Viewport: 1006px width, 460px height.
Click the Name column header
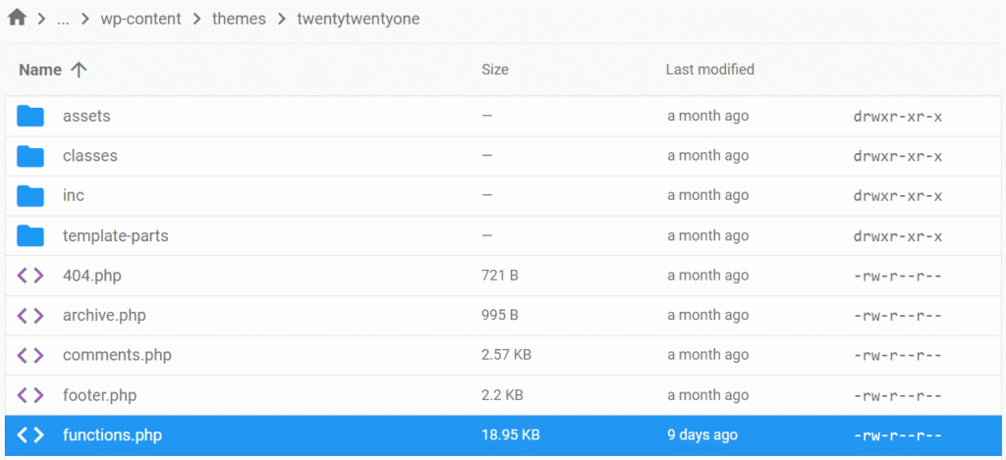40,70
